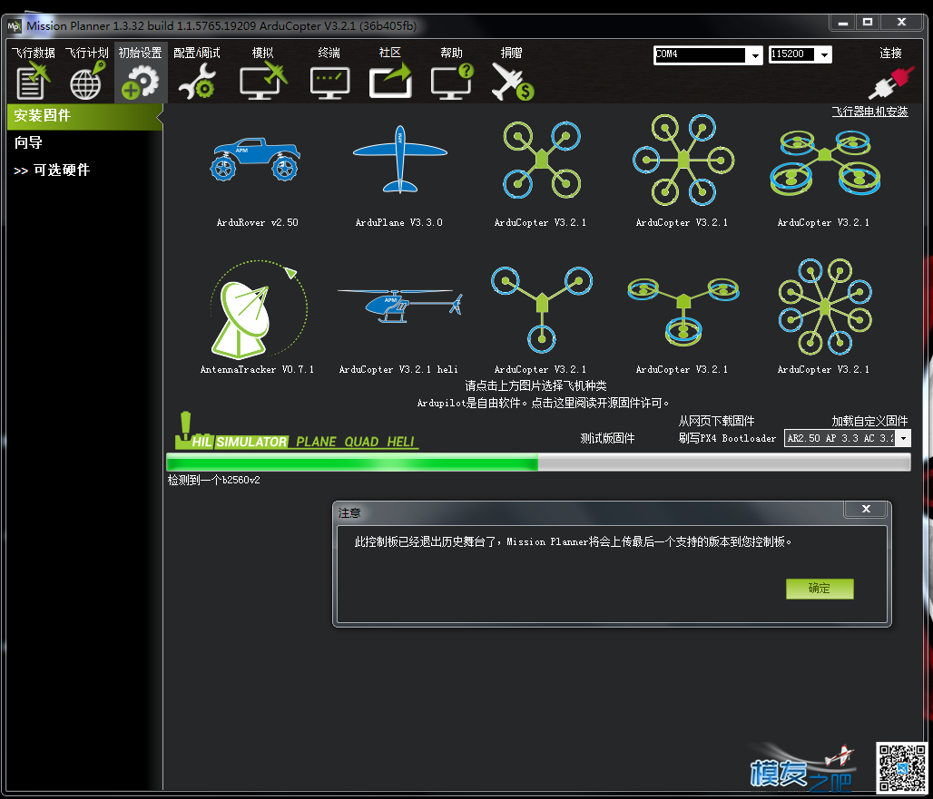Viewport: 933px width, 799px height.
Task: Open the COM4 port dropdown
Action: tap(754, 55)
